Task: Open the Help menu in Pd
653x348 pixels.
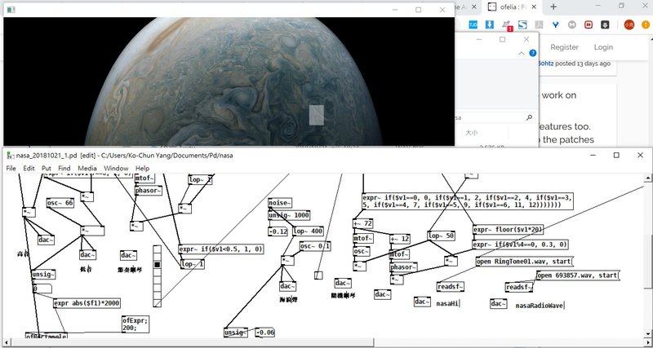Action: click(142, 169)
